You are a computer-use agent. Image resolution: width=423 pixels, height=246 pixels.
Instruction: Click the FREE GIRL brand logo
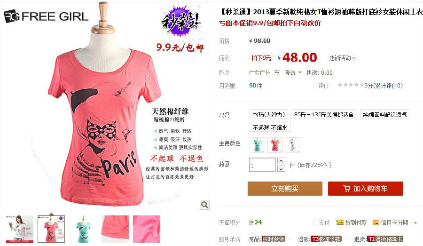click(46, 16)
